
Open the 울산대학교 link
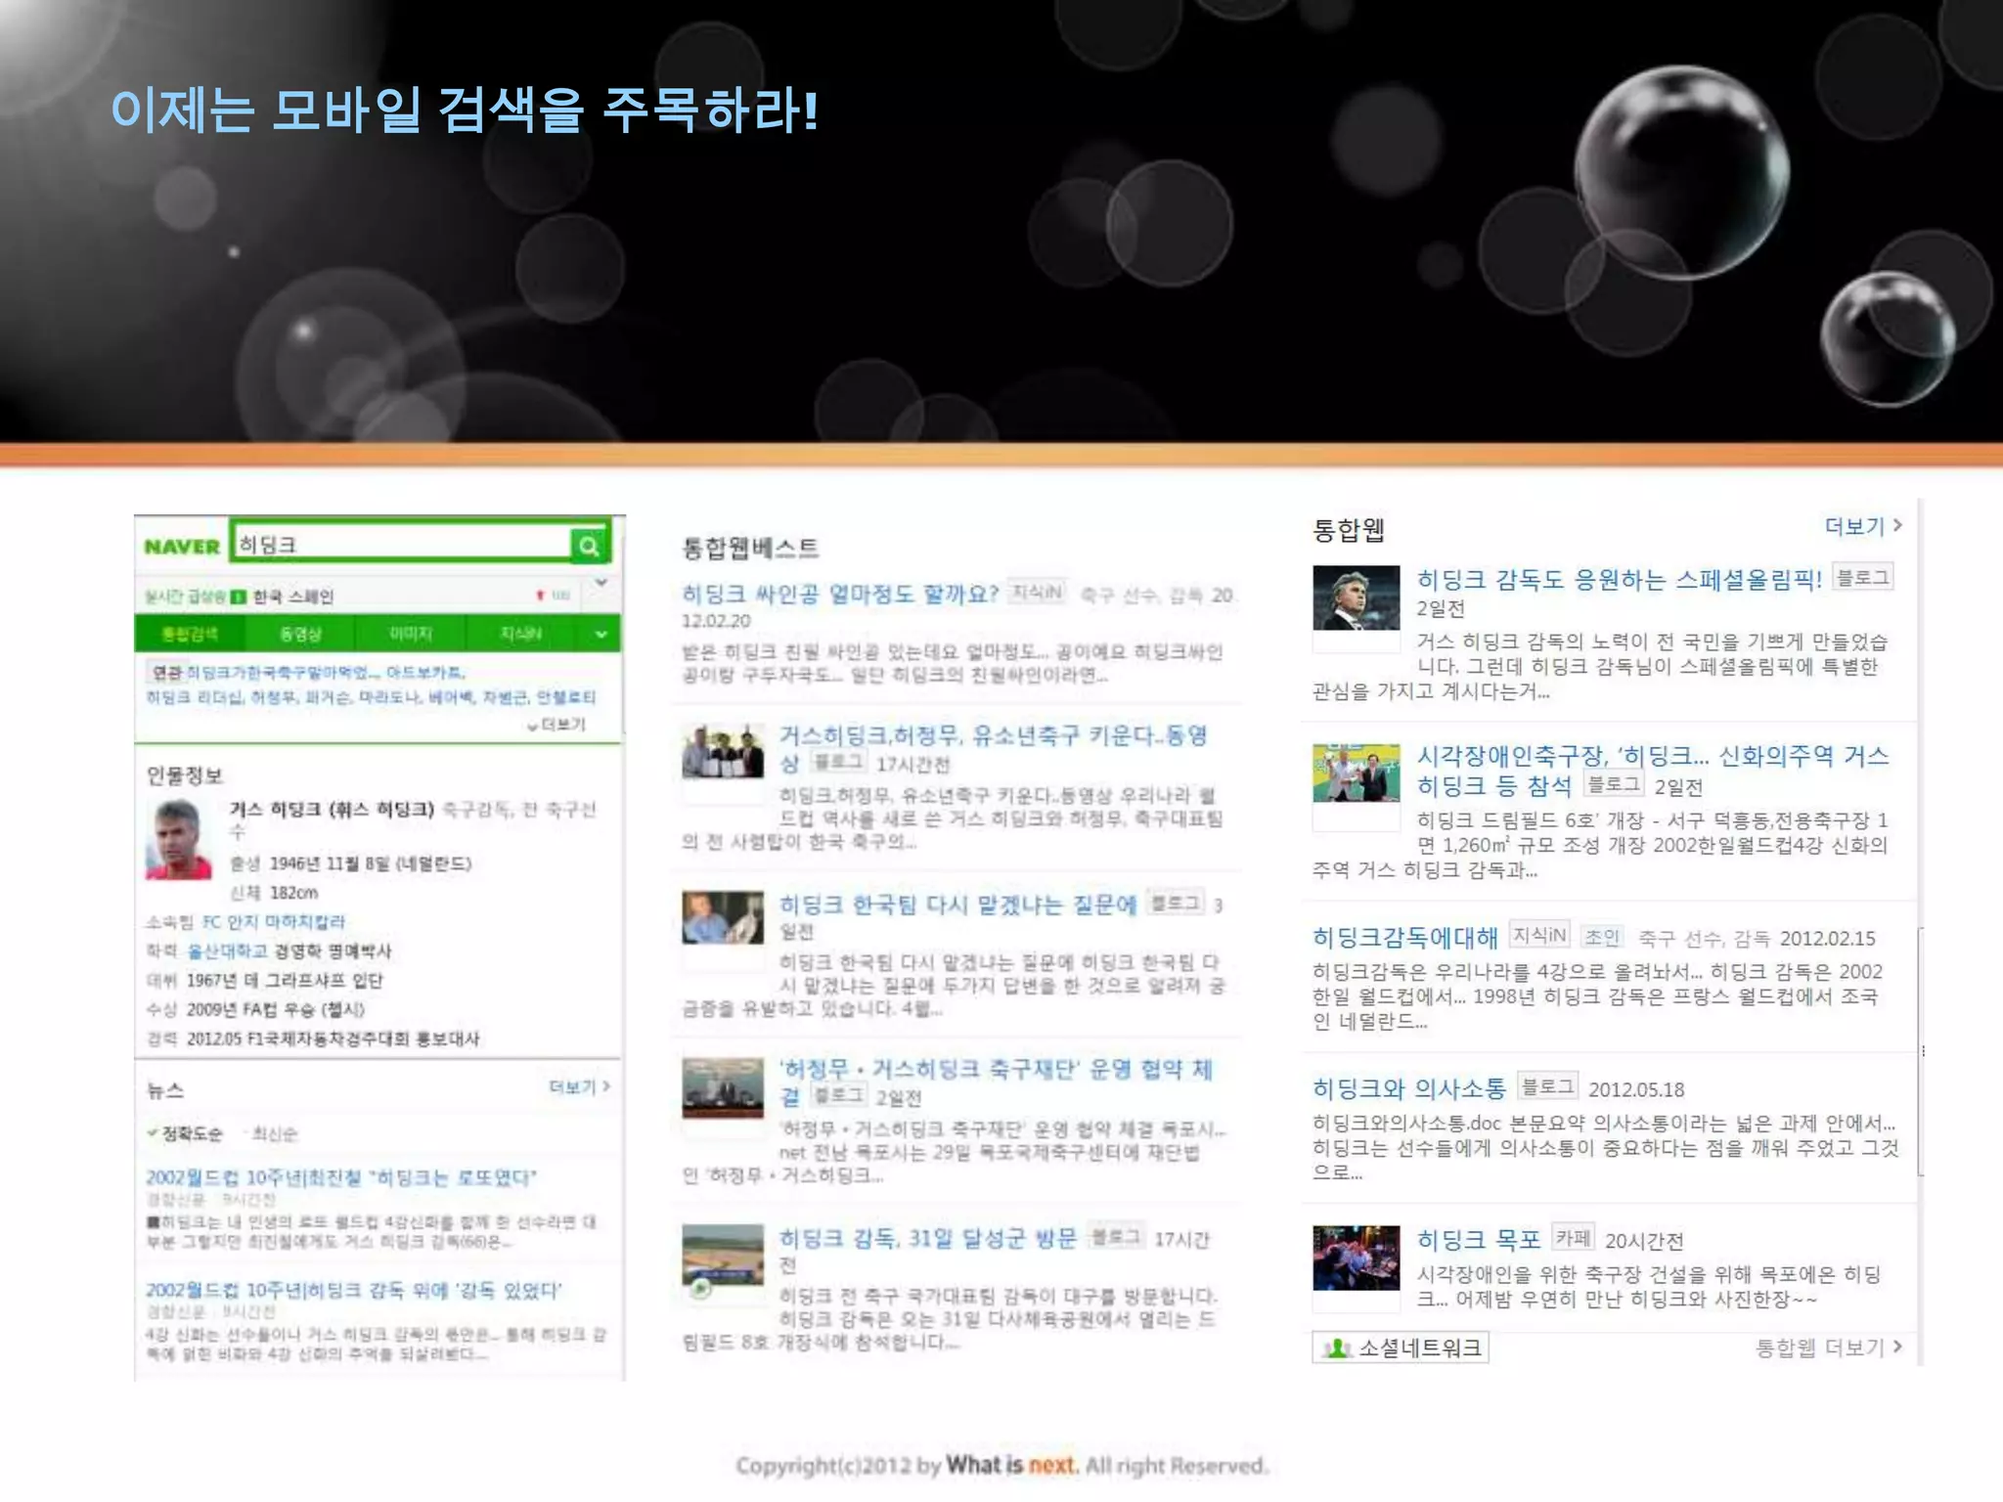point(228,951)
